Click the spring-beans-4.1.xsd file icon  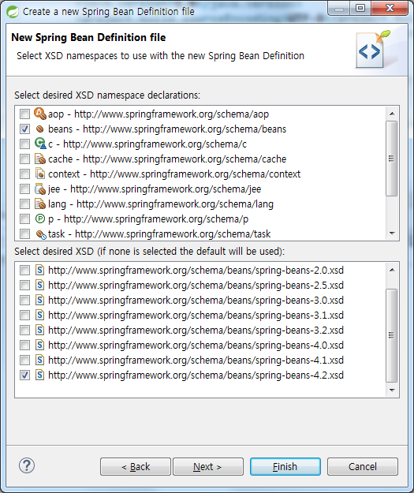click(39, 360)
